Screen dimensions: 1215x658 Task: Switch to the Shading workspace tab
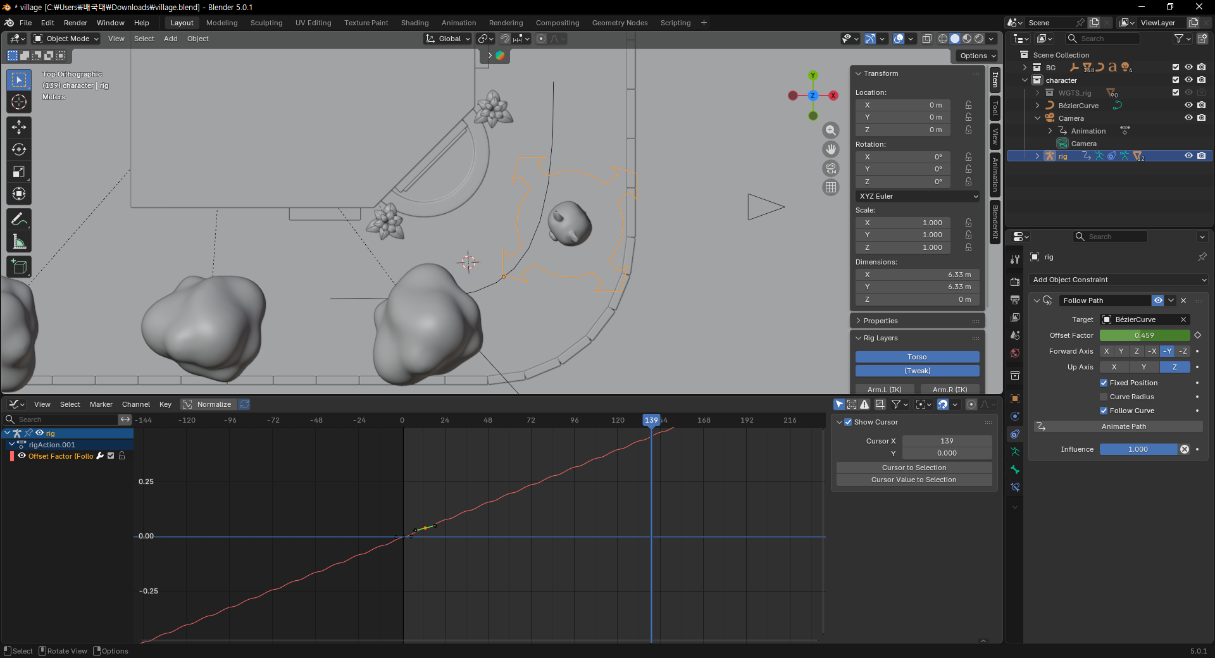tap(414, 23)
